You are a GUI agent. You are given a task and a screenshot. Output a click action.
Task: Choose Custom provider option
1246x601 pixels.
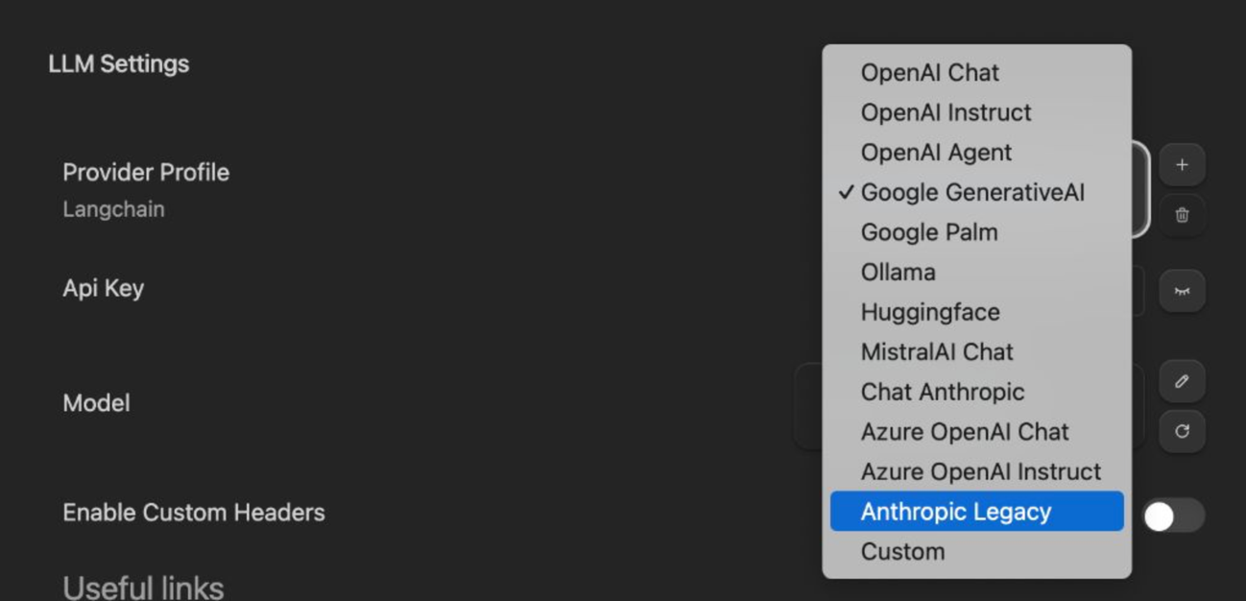902,552
